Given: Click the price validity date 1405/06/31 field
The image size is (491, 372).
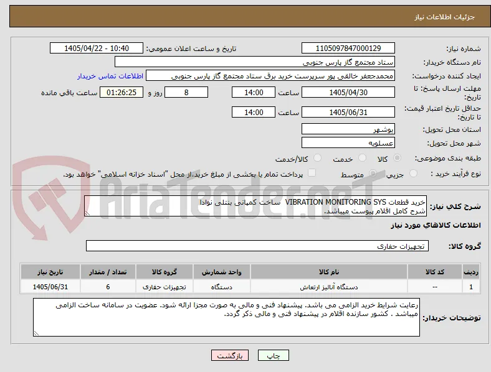Looking at the screenshot, I should pos(348,112).
